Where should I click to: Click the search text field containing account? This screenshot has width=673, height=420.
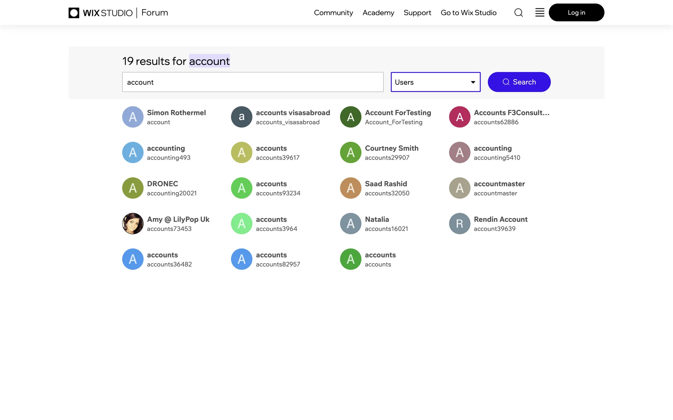pos(252,82)
